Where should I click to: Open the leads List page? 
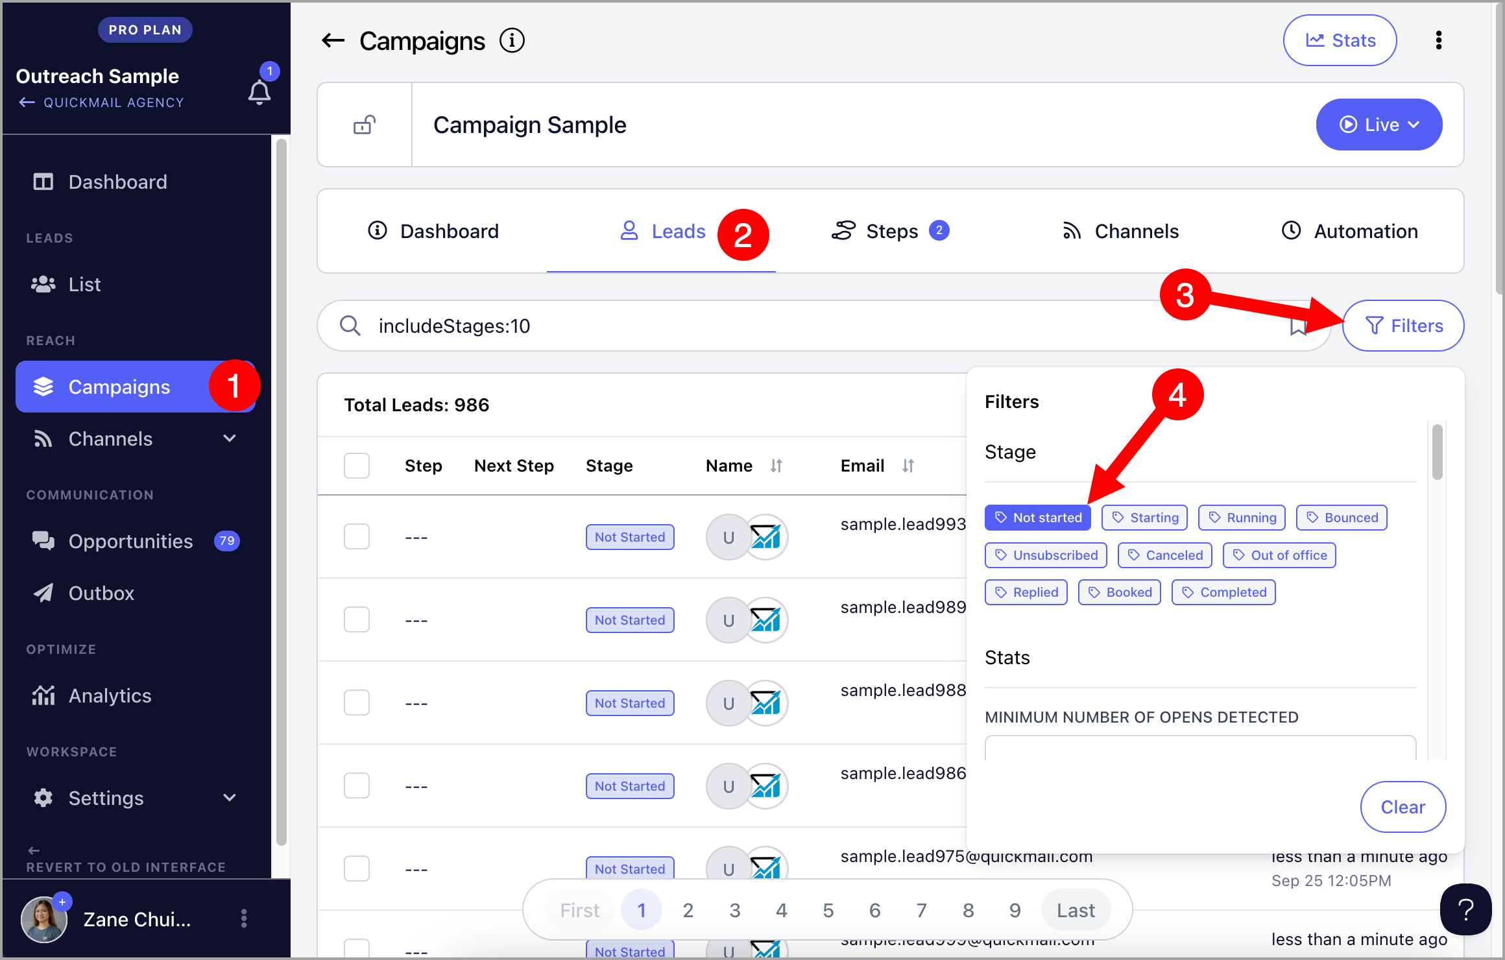(135, 284)
